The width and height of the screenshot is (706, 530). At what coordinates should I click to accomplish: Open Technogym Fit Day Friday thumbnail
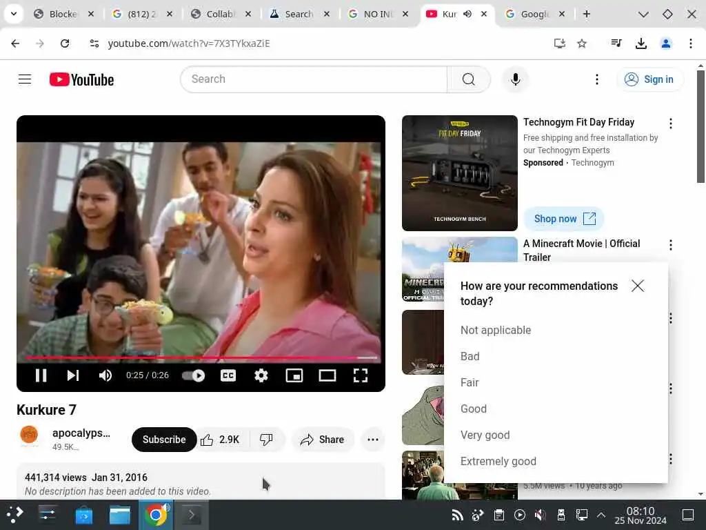tap(460, 173)
